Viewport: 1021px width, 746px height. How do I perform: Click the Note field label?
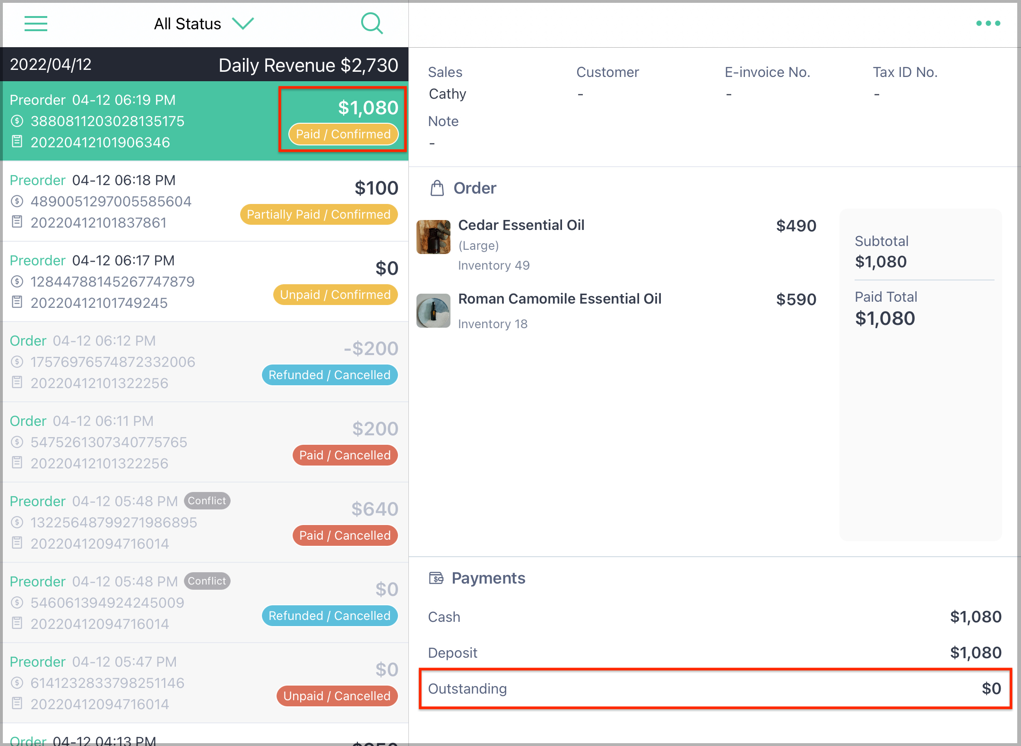tap(443, 121)
